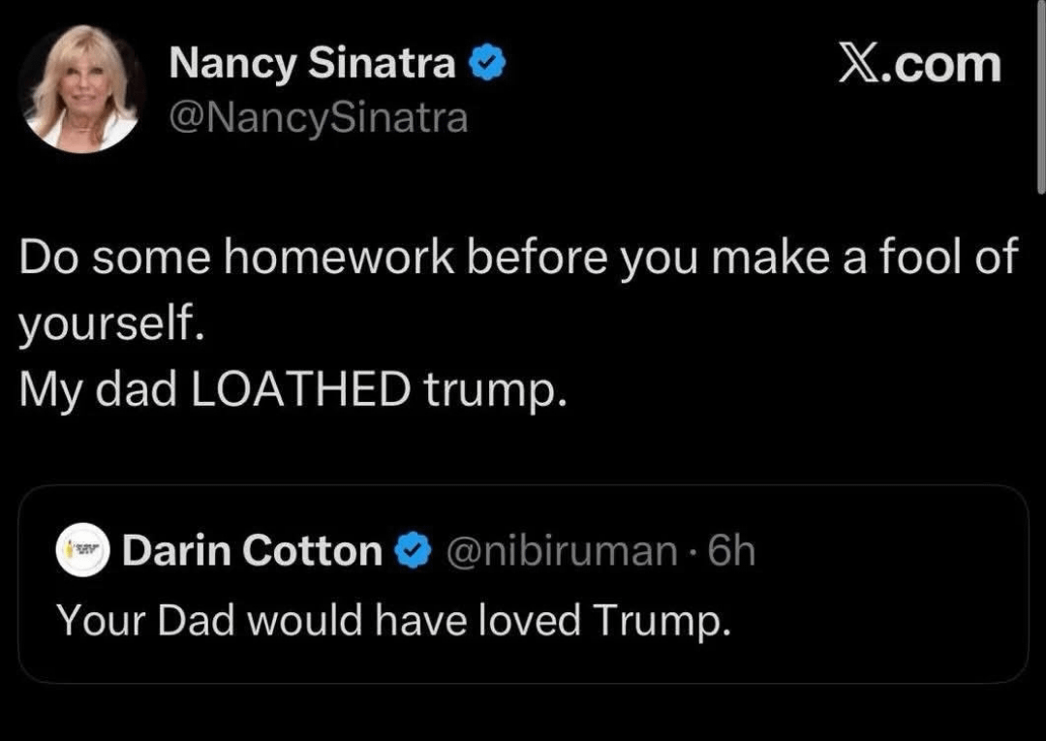The image size is (1046, 741).
Task: Click the word "yourself." in the tweet
Action: tap(110, 325)
